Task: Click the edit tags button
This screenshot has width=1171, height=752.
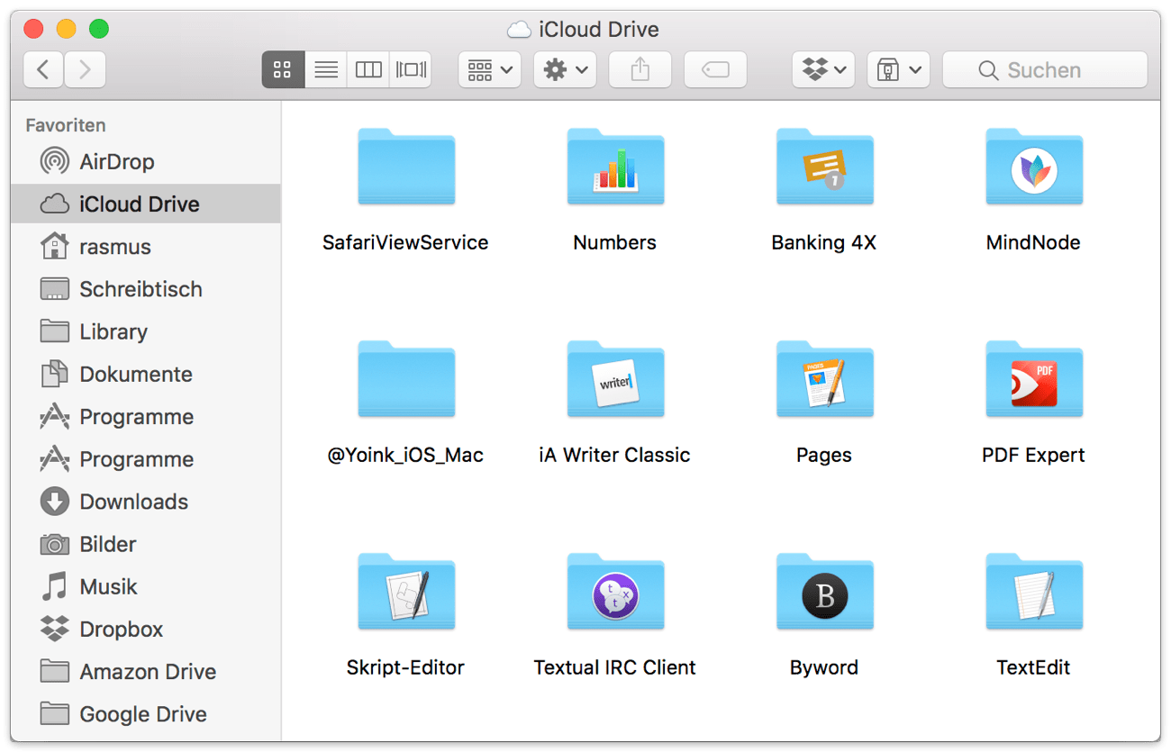Action: [x=715, y=69]
